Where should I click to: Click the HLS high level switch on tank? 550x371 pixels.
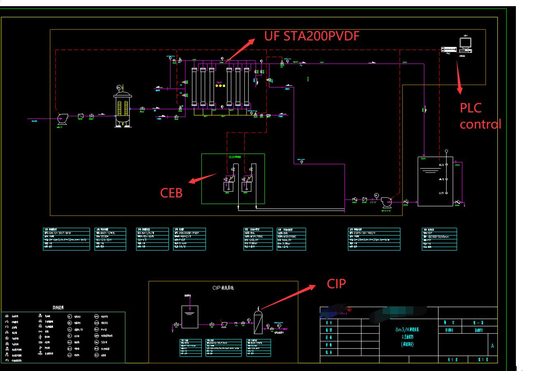coord(446,165)
